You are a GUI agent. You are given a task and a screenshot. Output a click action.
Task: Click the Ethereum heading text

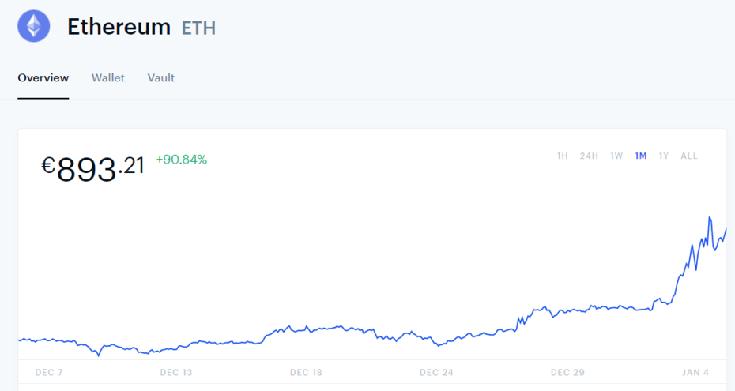tap(119, 27)
